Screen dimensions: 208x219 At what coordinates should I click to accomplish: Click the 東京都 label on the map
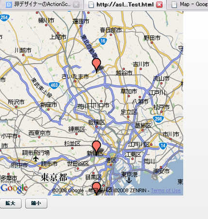click(x=54, y=177)
